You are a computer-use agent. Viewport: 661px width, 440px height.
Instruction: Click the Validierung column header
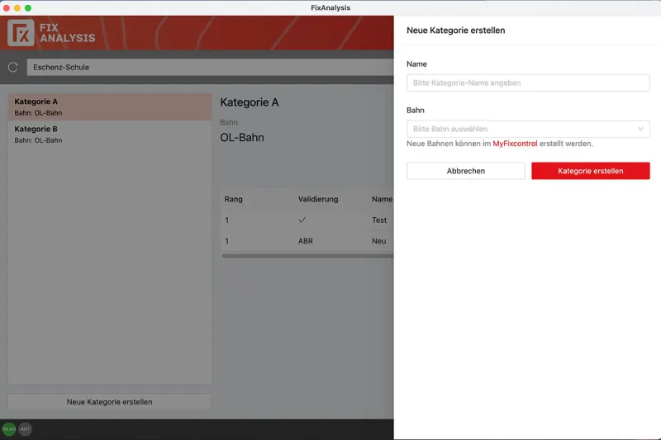(x=318, y=199)
